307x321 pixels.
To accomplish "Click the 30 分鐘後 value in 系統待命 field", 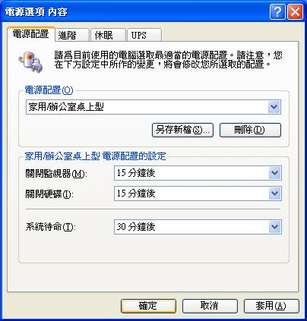I will coord(136,227).
